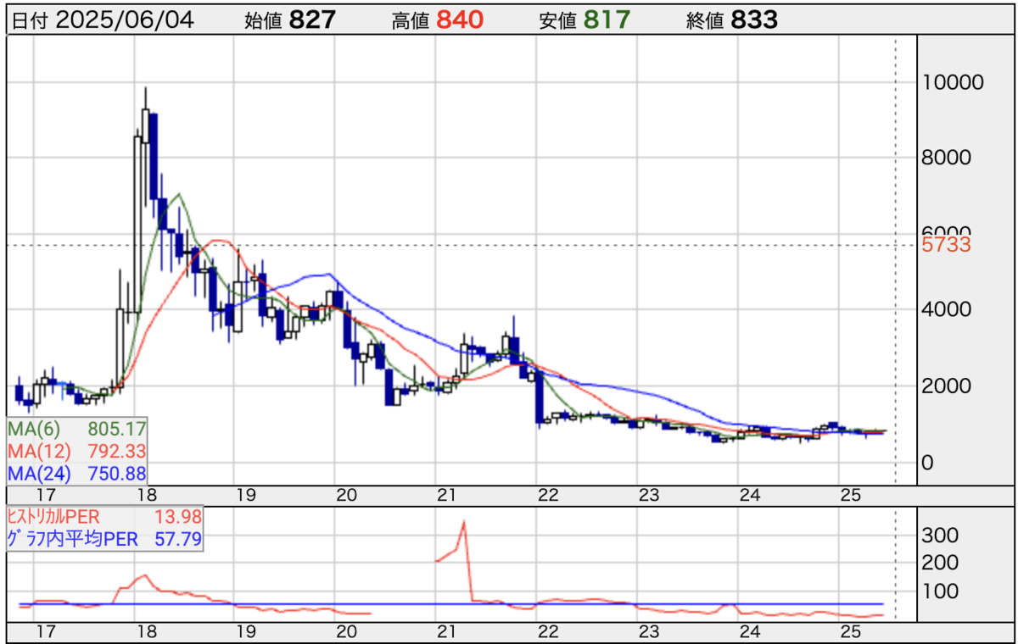Screen dimensions: 1018x644
Task: Click the date value 2025/06/04
Action: (x=125, y=20)
